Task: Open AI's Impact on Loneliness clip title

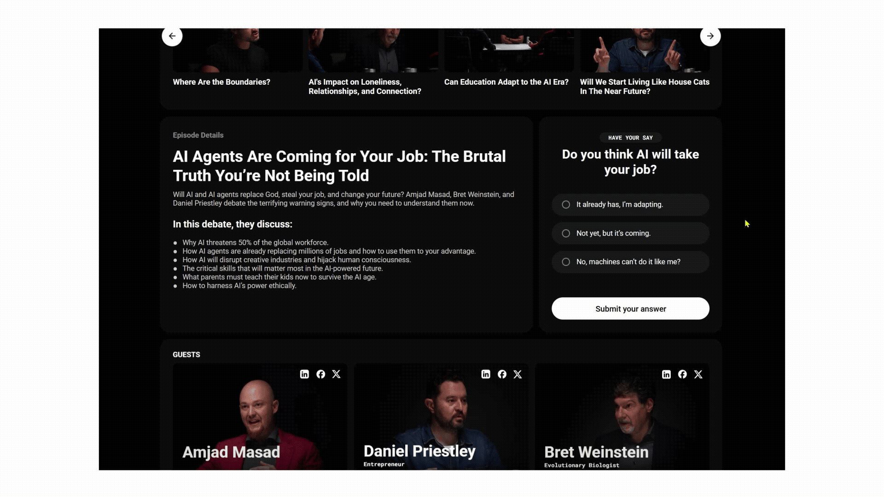Action: coord(365,87)
